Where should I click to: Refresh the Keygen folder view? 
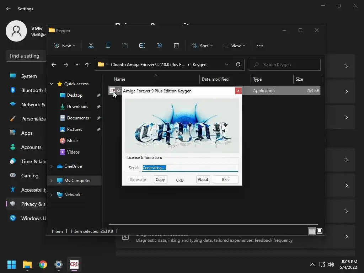point(238,65)
